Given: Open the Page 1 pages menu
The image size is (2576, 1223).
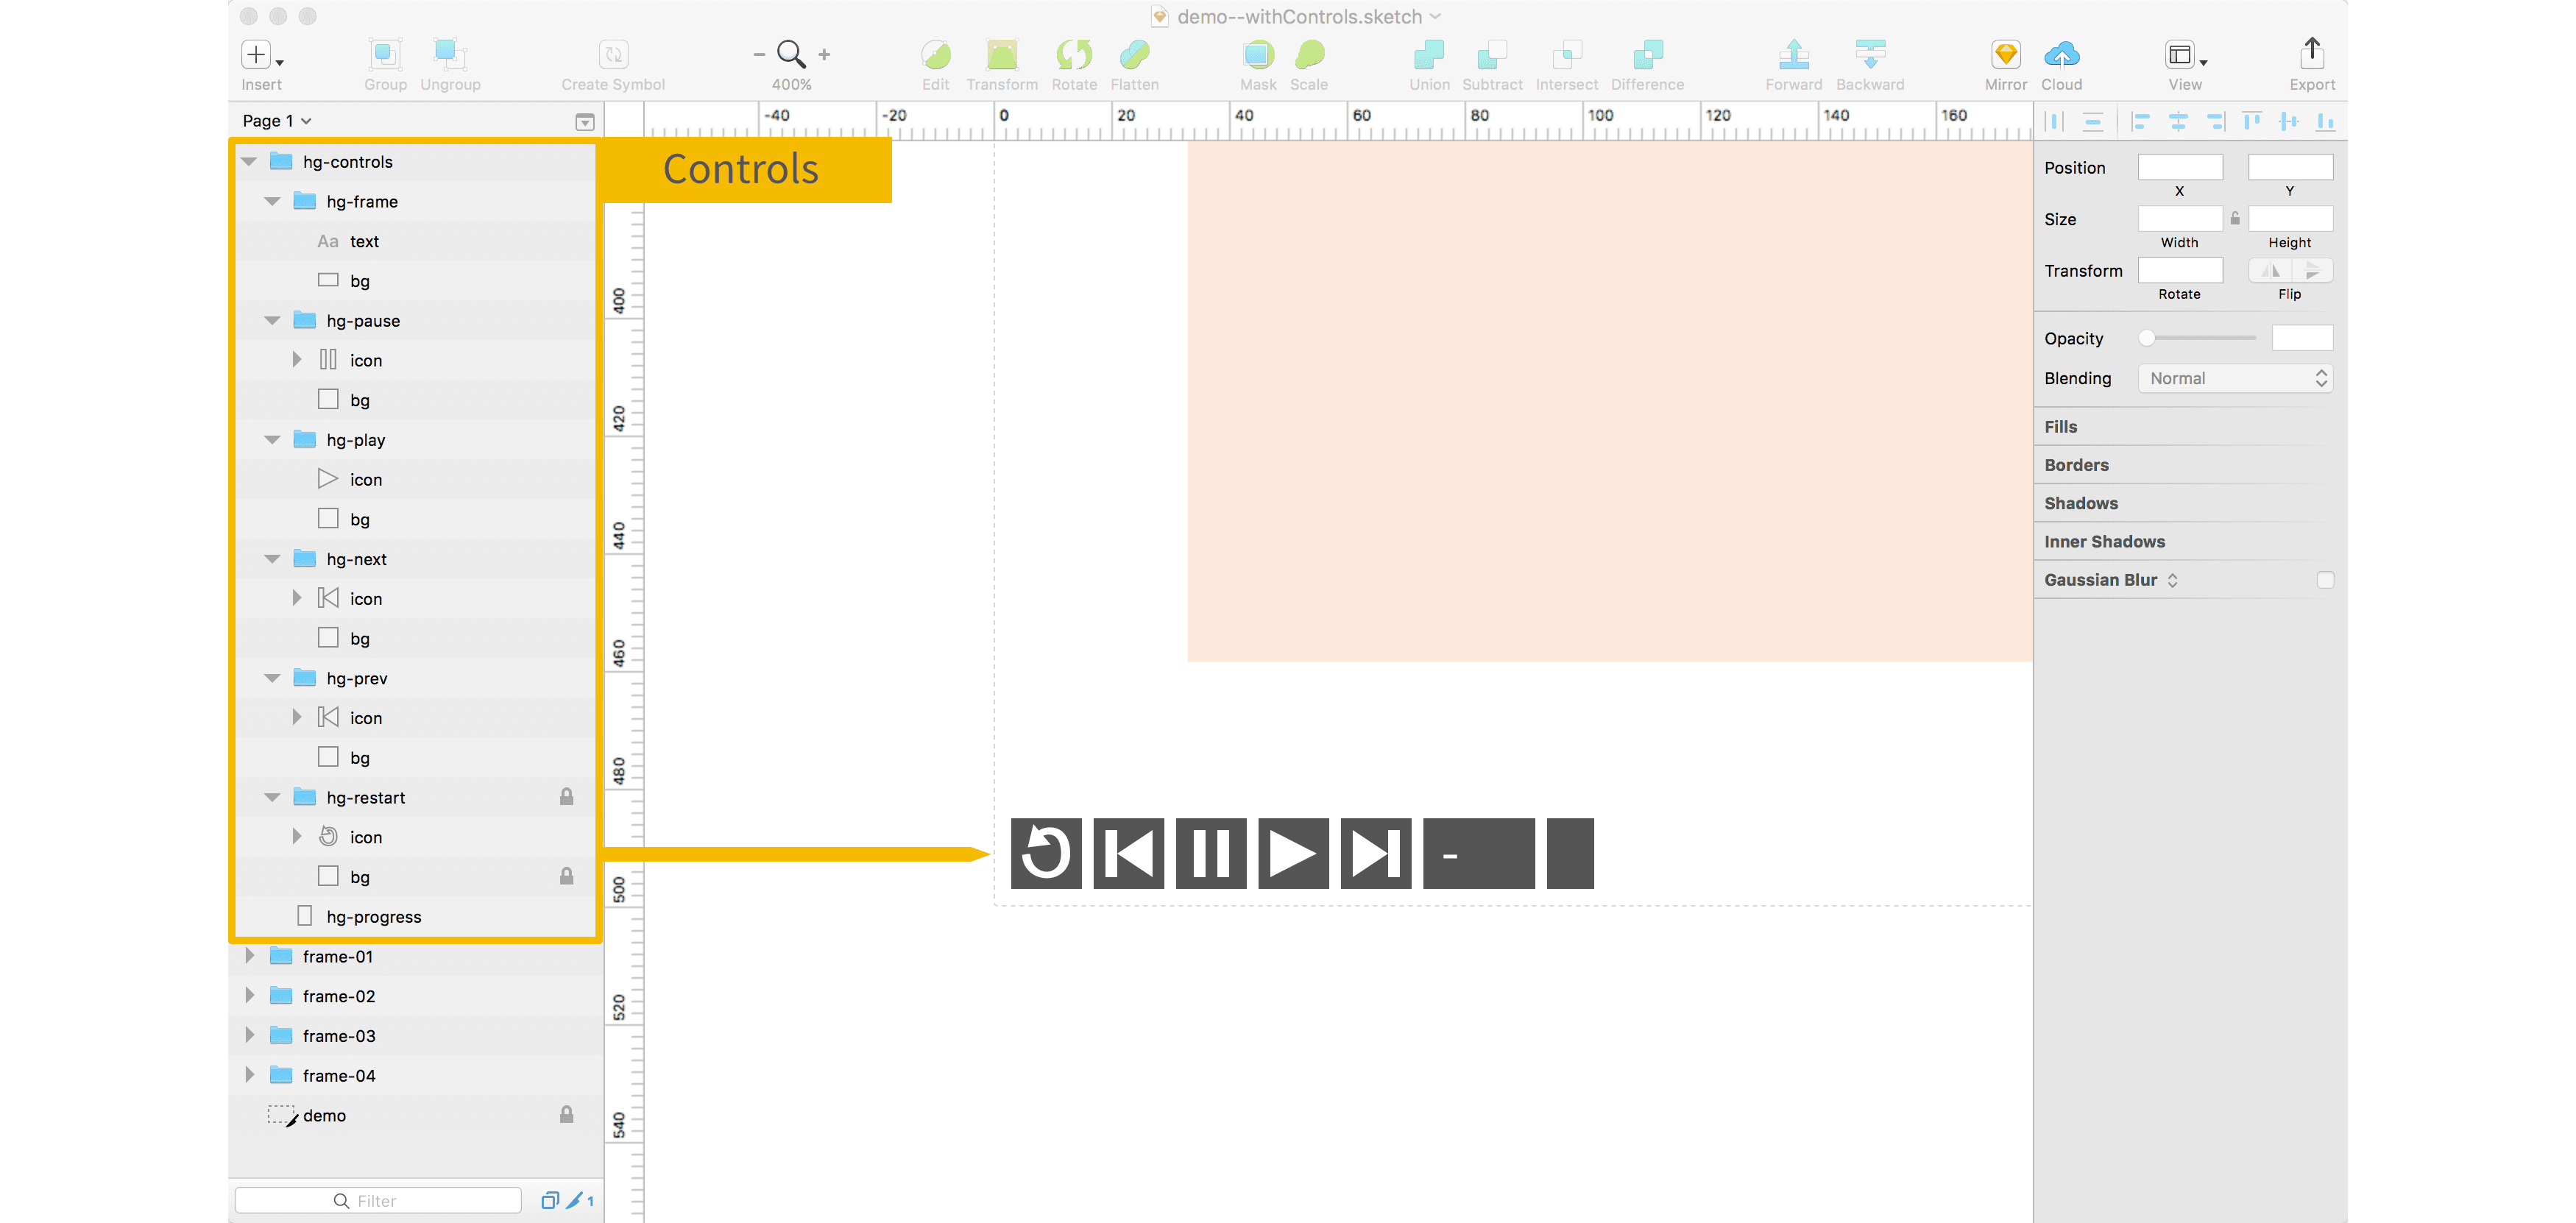Looking at the screenshot, I should [x=277, y=121].
